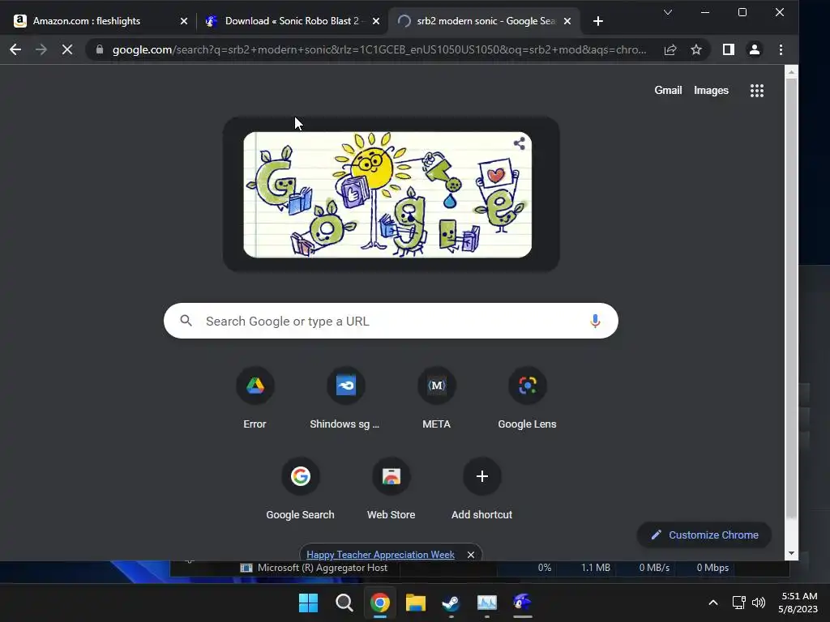Click the address bar URL
This screenshot has width=830, height=622.
tap(379, 49)
